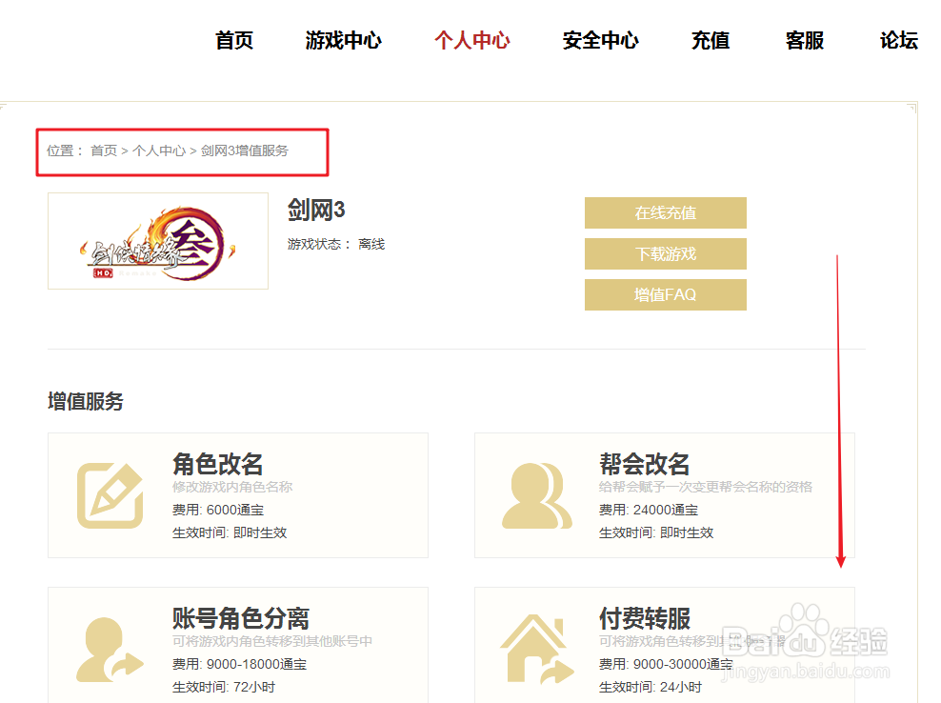The width and height of the screenshot is (941, 703).
Task: Click the 账号角色分离 user-arrow icon
Action: click(110, 650)
